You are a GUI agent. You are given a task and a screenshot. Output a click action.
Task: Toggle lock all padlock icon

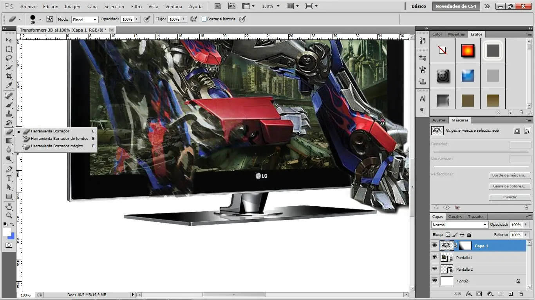tap(469, 235)
